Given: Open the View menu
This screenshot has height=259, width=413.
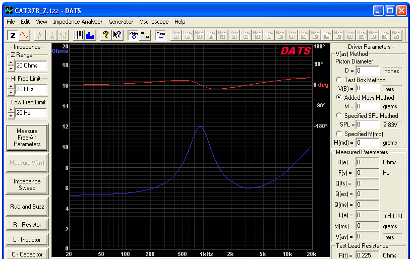Looking at the screenshot, I should 41,22.
